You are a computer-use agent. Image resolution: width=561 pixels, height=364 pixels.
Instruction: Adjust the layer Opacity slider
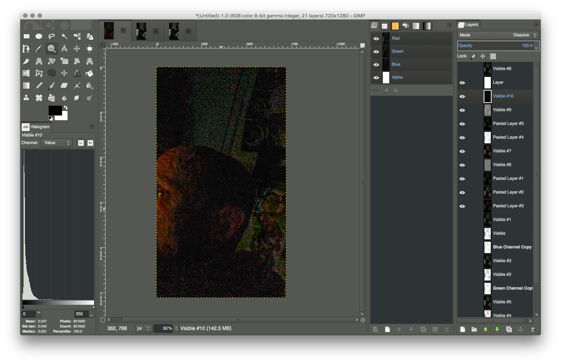pos(495,45)
